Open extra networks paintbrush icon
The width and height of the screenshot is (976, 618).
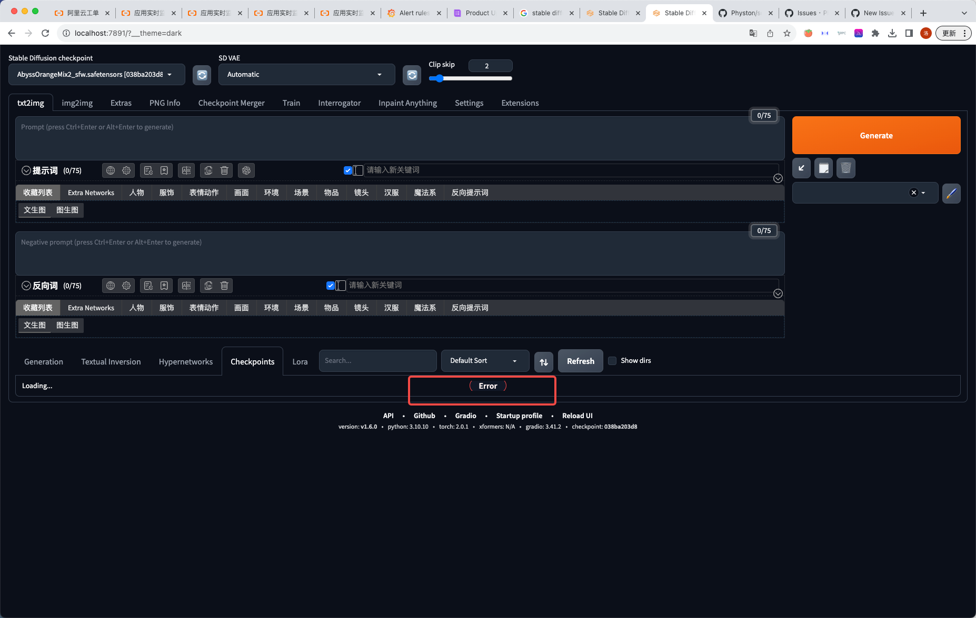click(951, 193)
